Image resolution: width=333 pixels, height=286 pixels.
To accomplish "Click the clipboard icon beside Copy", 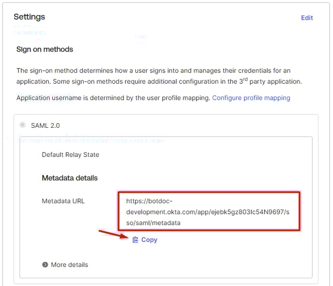I will click(x=136, y=240).
